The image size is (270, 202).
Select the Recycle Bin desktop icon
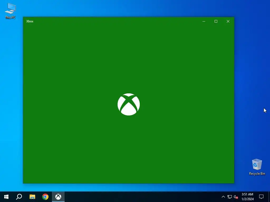[x=257, y=167]
